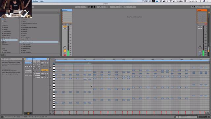
Task: Toggle the Massive track activator button
Action: (x=65, y=51)
